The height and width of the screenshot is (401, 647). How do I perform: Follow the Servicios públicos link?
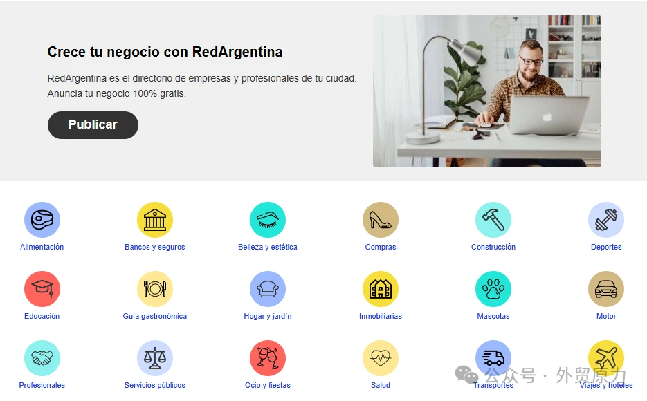click(155, 385)
